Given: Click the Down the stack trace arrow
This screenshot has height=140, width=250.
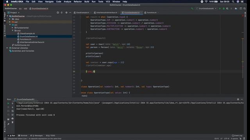Looking at the screenshot, I should click(x=12, y=107).
